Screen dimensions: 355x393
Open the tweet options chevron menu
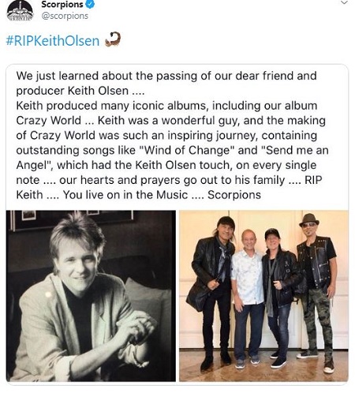coord(344,2)
